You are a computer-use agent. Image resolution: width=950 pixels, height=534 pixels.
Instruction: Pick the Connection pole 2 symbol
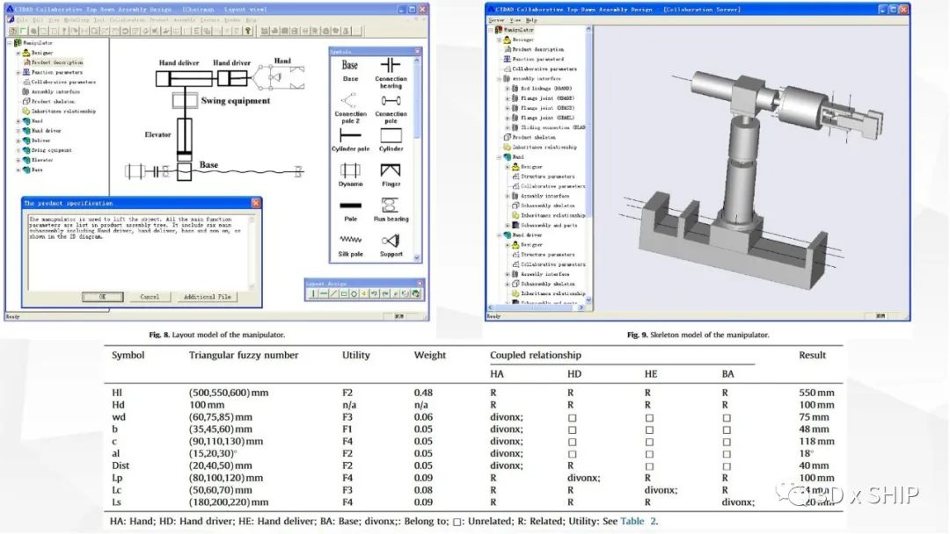click(350, 108)
